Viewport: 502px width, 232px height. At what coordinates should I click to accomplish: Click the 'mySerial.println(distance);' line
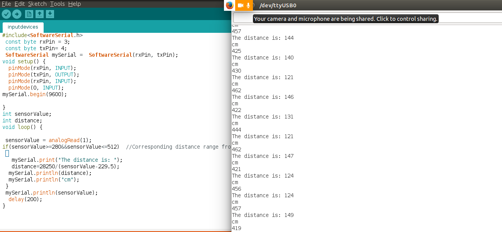[50, 173]
